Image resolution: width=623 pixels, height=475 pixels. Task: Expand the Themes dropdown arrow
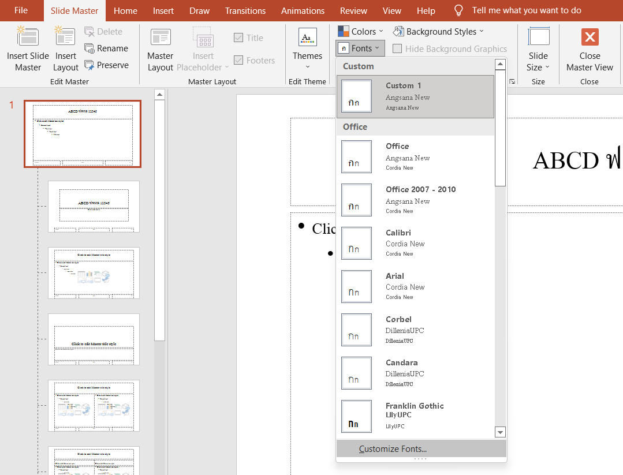[x=308, y=67]
